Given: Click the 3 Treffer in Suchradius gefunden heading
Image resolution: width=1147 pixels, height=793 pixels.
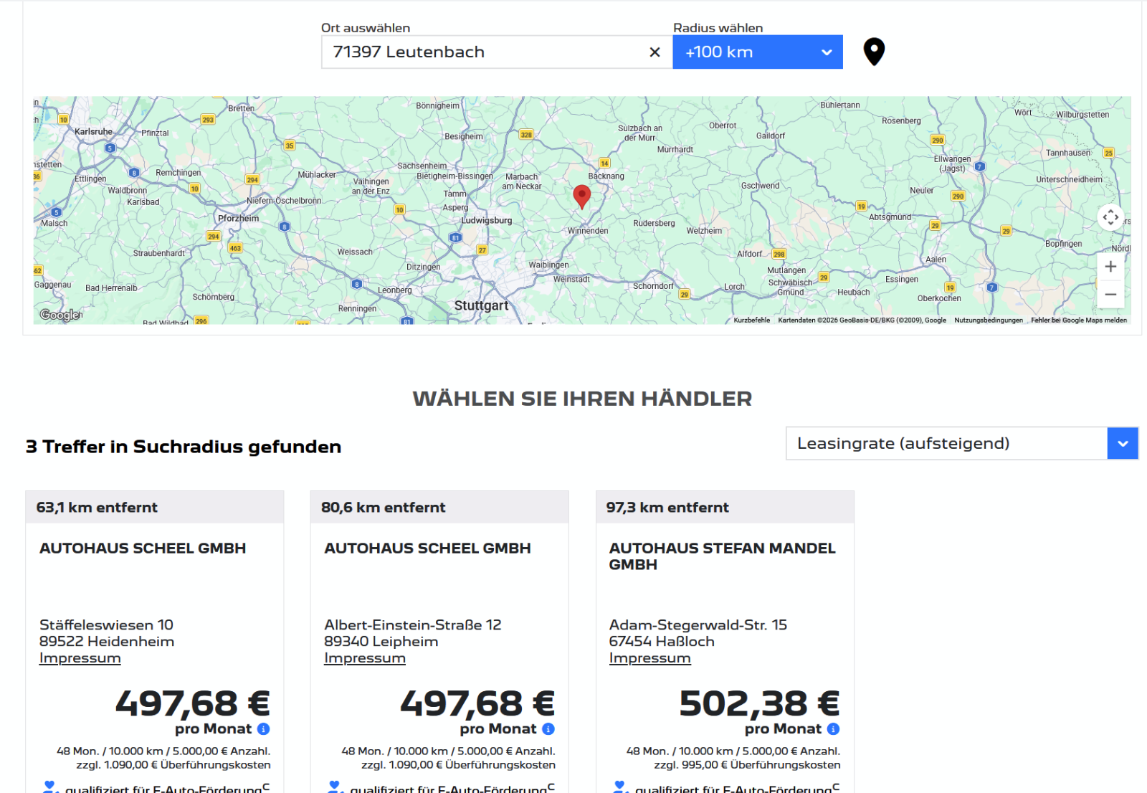Looking at the screenshot, I should 184,447.
